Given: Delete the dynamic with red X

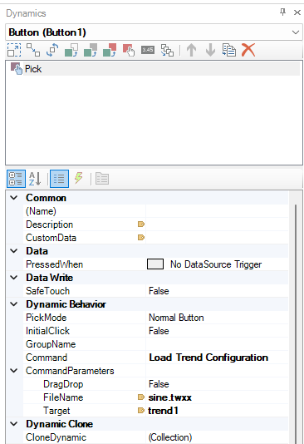Looking at the screenshot, I should pos(248,50).
